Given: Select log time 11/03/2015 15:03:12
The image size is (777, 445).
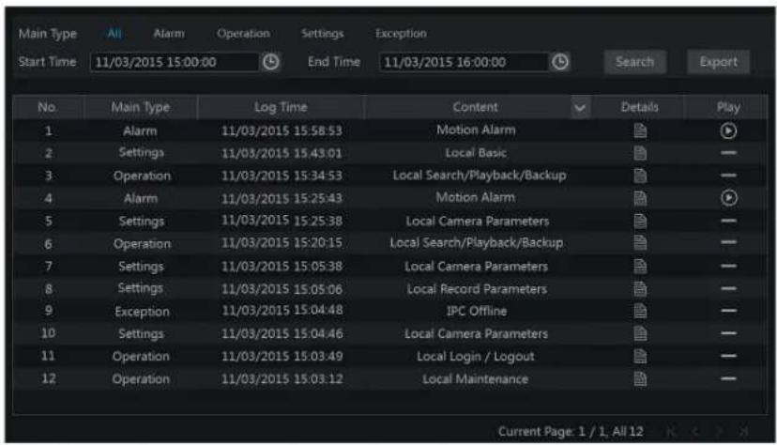Looking at the screenshot, I should (x=282, y=379).
